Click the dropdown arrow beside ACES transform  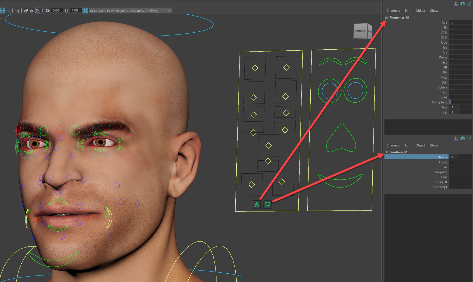(169, 10)
